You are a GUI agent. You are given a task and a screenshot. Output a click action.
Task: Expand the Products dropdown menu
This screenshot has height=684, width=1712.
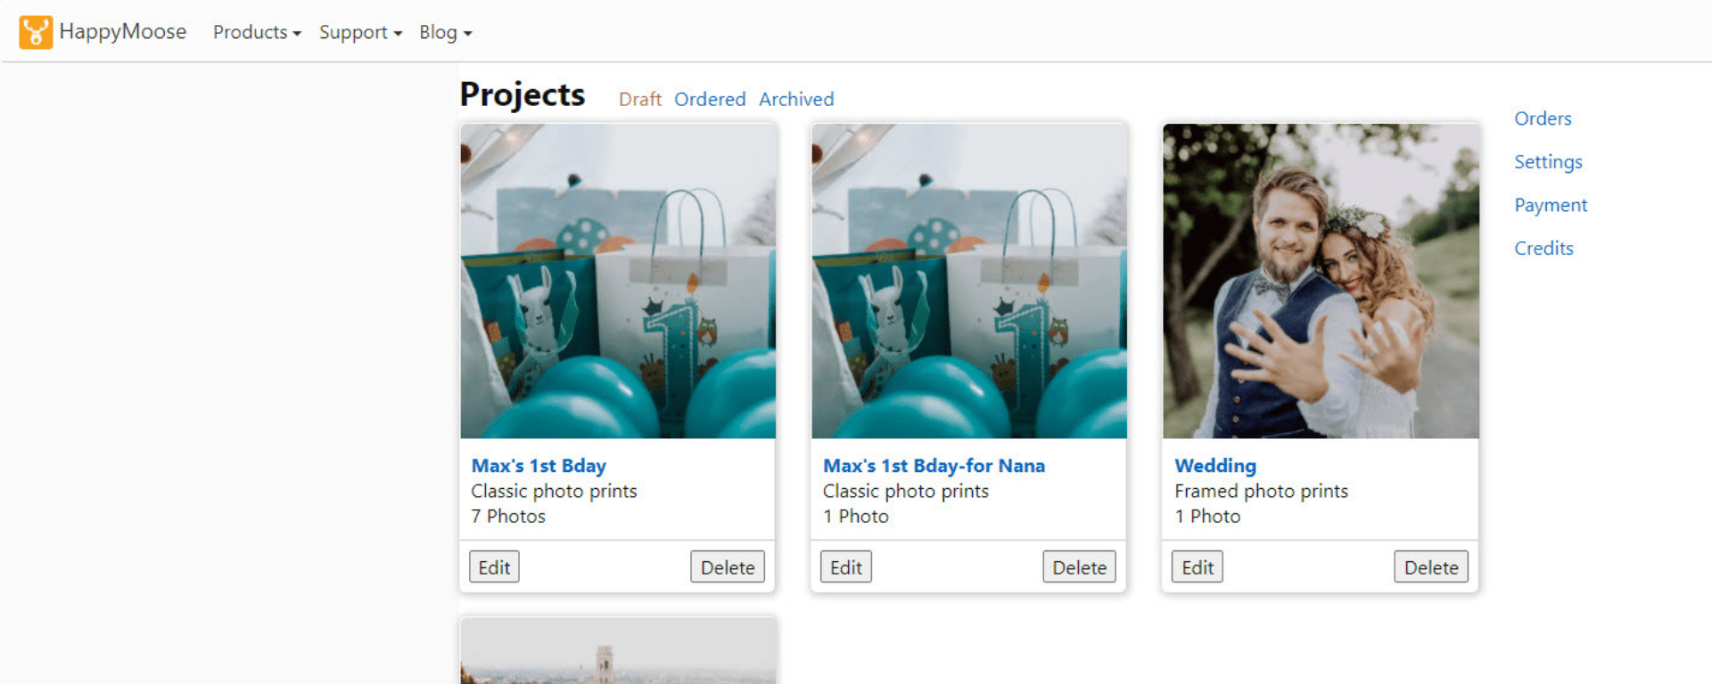[257, 32]
